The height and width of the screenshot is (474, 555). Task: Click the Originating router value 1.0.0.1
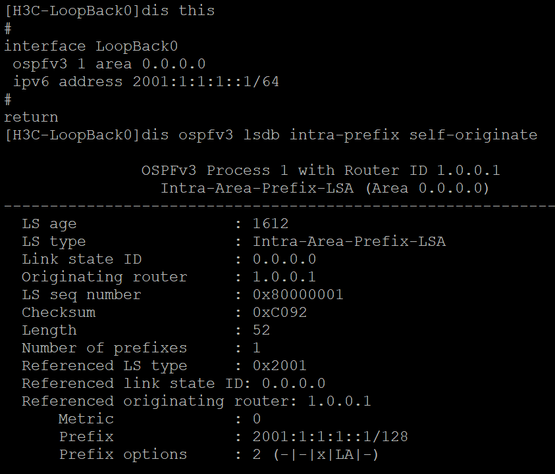pyautogui.click(x=284, y=277)
